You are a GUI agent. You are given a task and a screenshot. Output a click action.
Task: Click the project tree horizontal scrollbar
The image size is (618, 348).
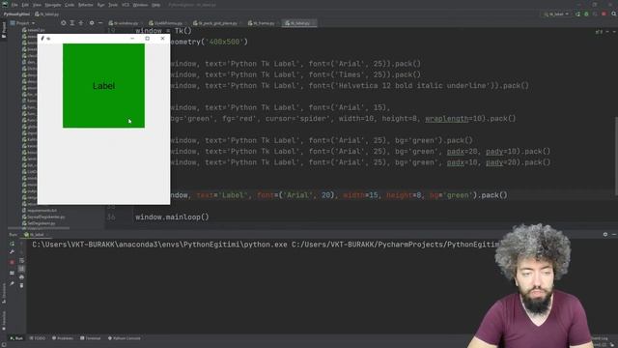(39, 228)
